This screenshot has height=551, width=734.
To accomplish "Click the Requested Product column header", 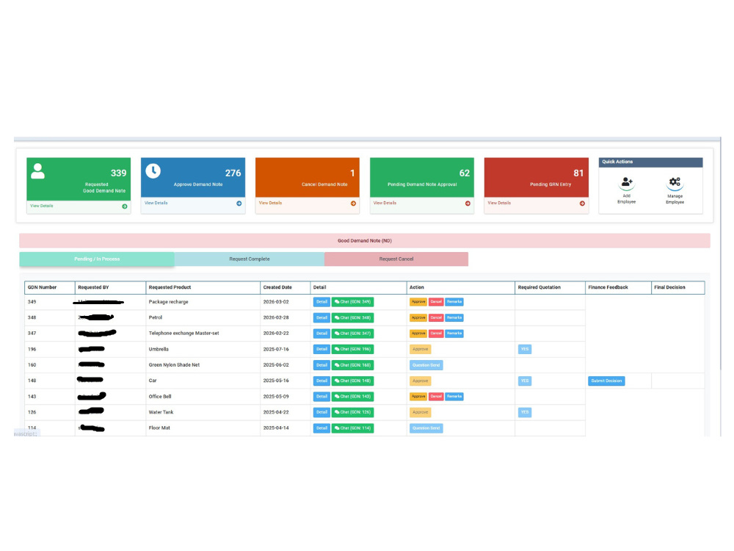I will [203, 288].
